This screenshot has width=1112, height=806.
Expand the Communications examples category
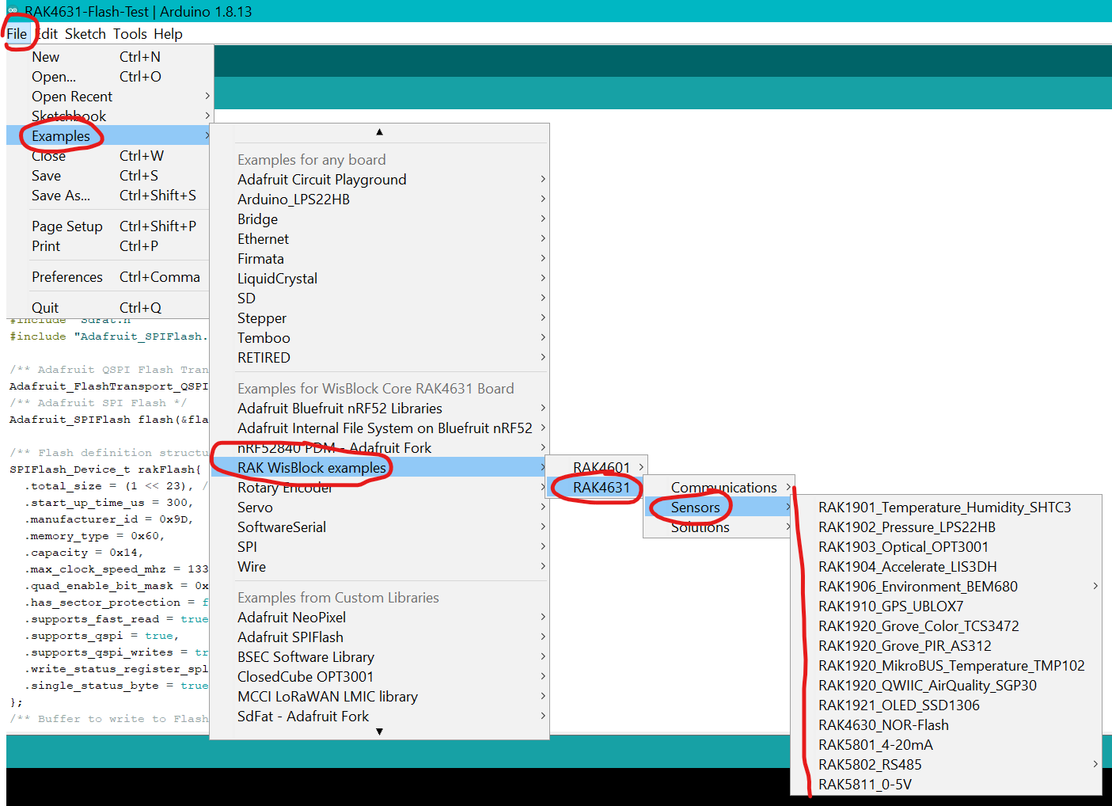tap(719, 488)
